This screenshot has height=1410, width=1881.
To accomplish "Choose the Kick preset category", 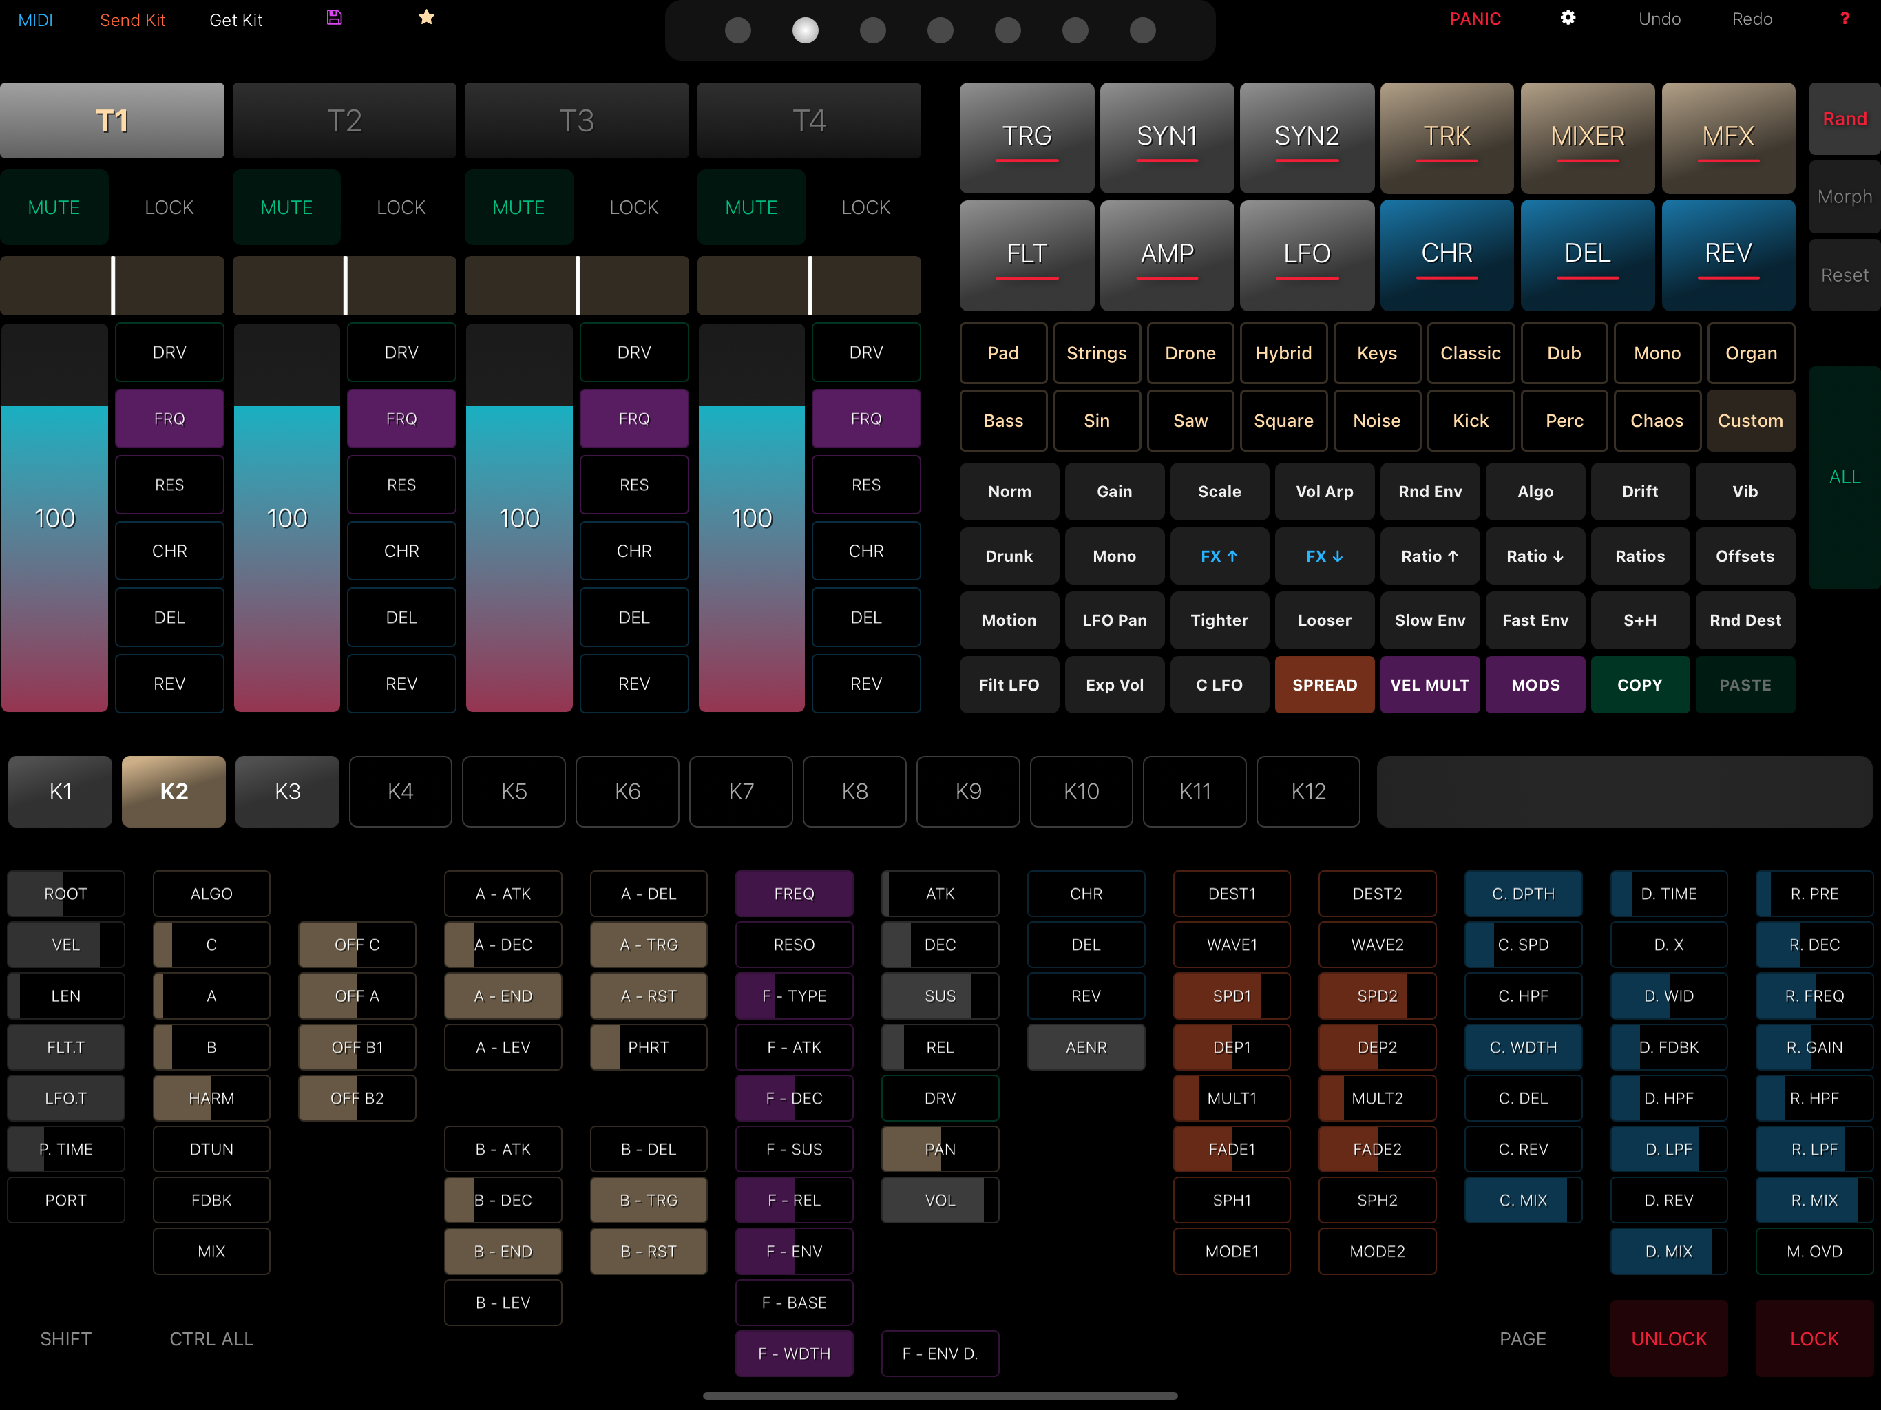I will click(1470, 421).
